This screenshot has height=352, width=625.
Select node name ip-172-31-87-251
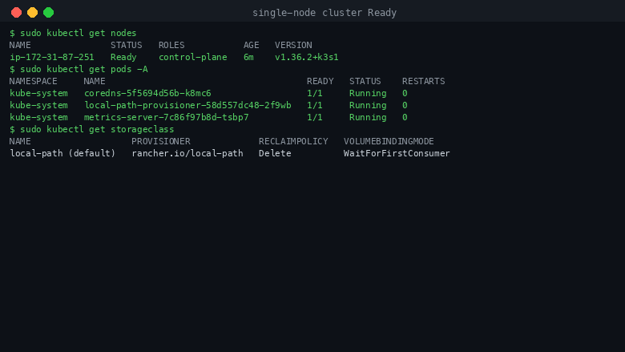52,57
